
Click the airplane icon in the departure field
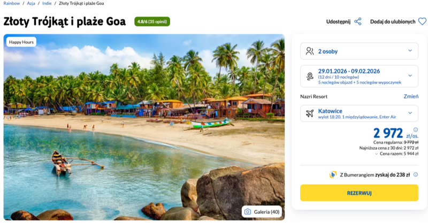pos(309,113)
